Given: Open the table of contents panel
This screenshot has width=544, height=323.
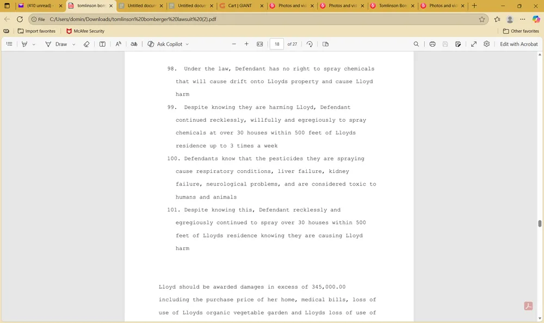Looking at the screenshot, I should tap(9, 44).
